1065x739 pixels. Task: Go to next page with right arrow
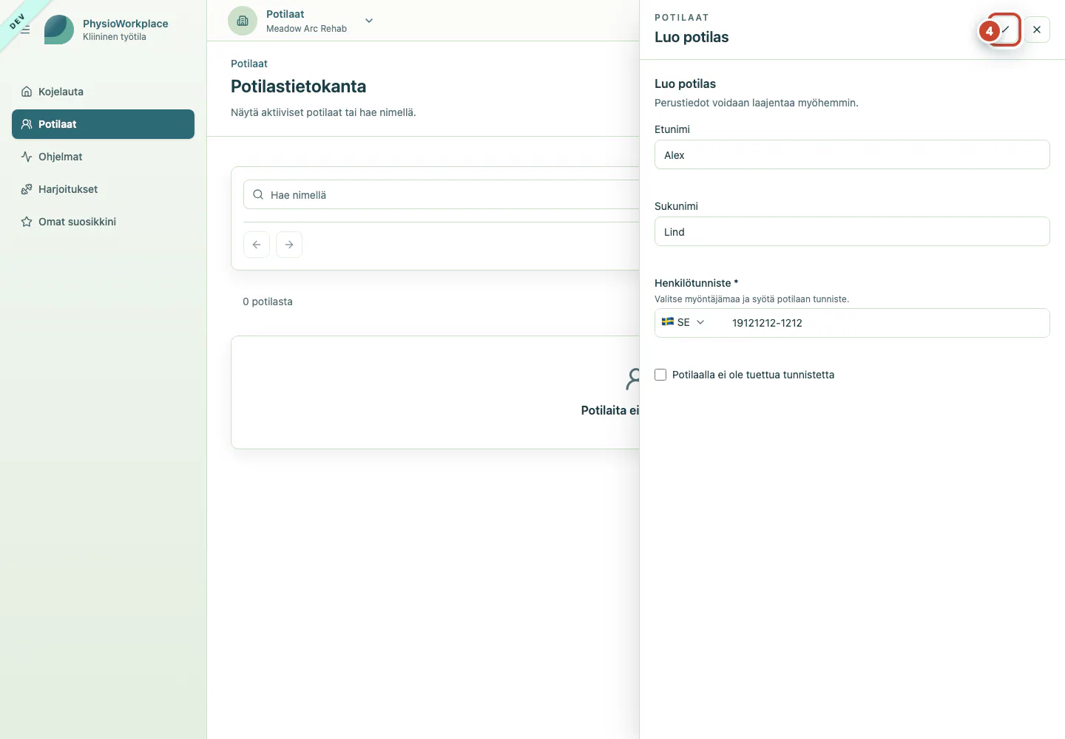pos(289,245)
